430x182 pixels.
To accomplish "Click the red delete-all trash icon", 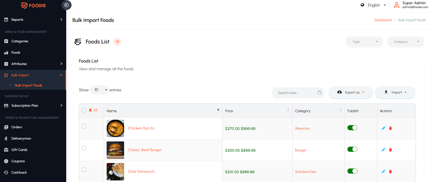I will tap(90, 110).
